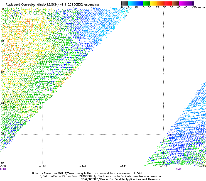Screen dimensions: 206x181
Task: Select the brown 35-40 knots color segment
Action: (x=175, y=3)
